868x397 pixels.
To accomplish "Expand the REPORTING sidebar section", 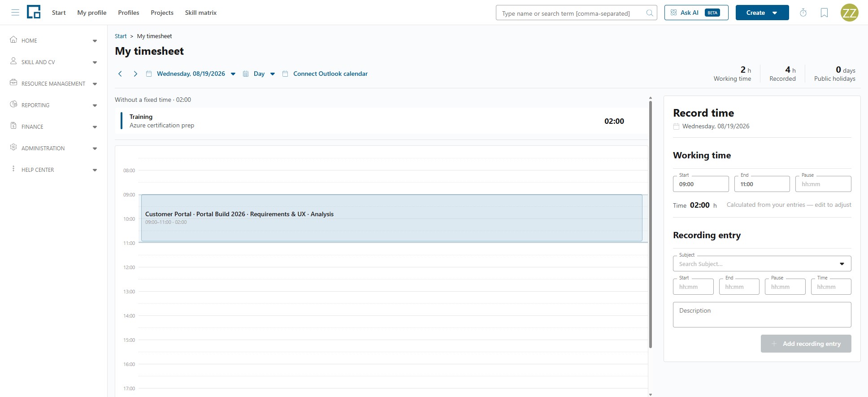I will [x=95, y=105].
